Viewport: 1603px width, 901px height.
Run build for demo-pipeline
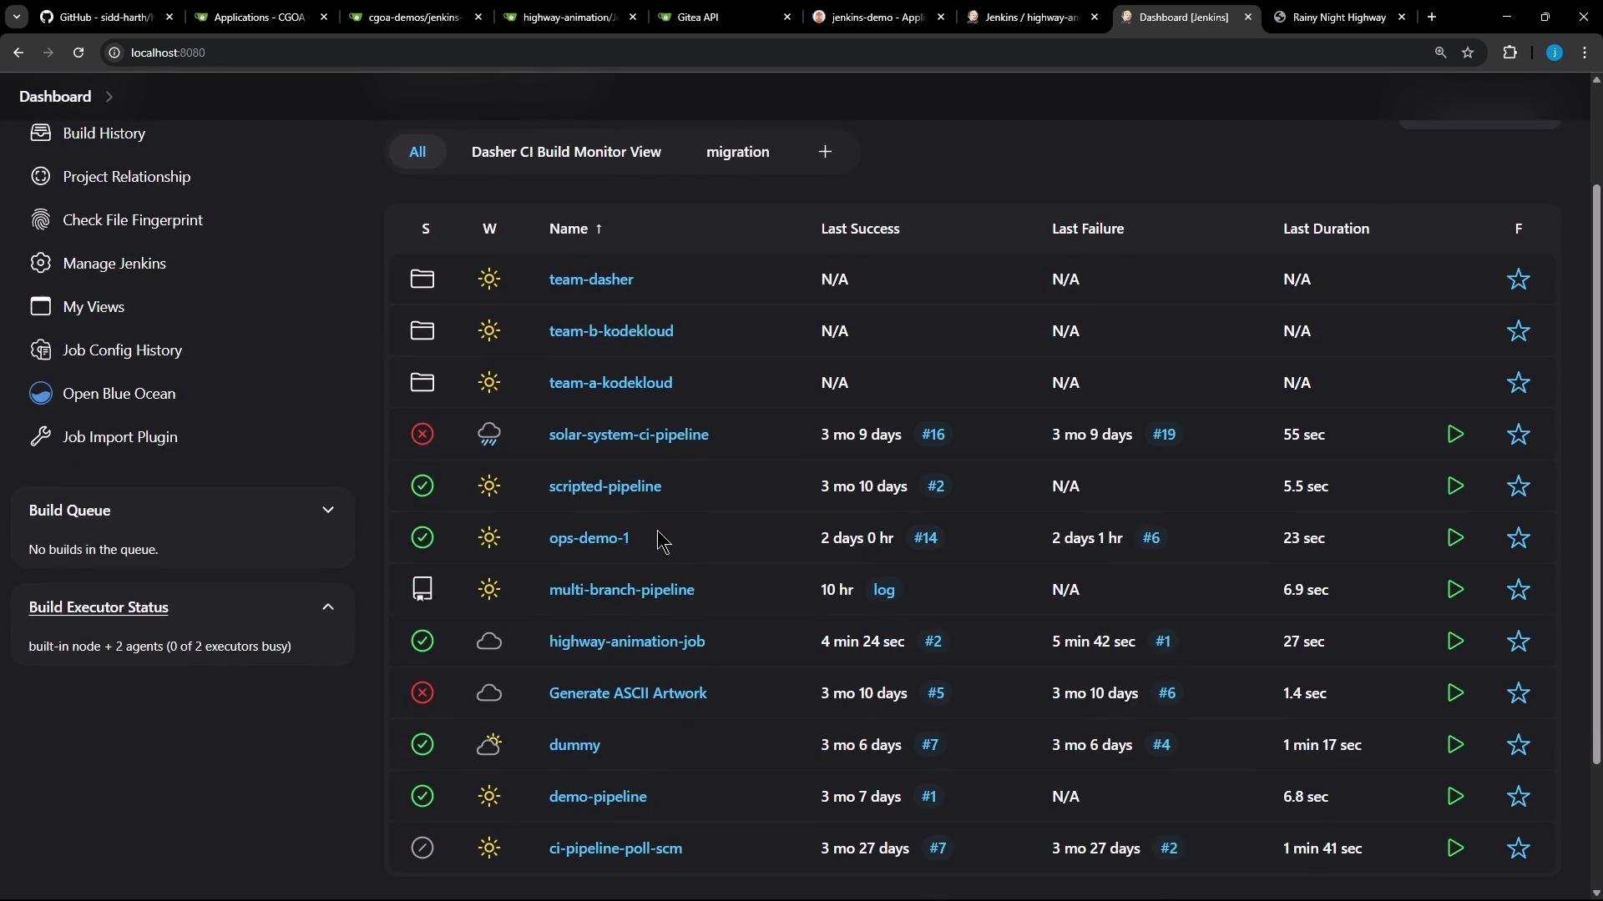[x=1455, y=797]
